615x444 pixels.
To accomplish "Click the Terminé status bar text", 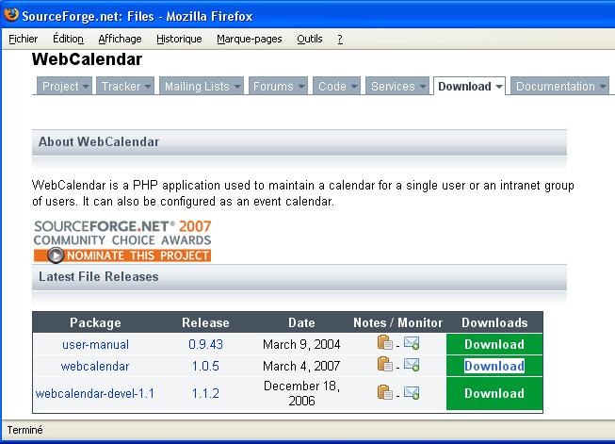I will coord(24,430).
